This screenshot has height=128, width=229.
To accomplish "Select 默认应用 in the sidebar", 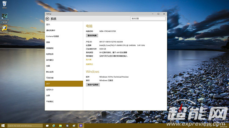I will (50, 72).
